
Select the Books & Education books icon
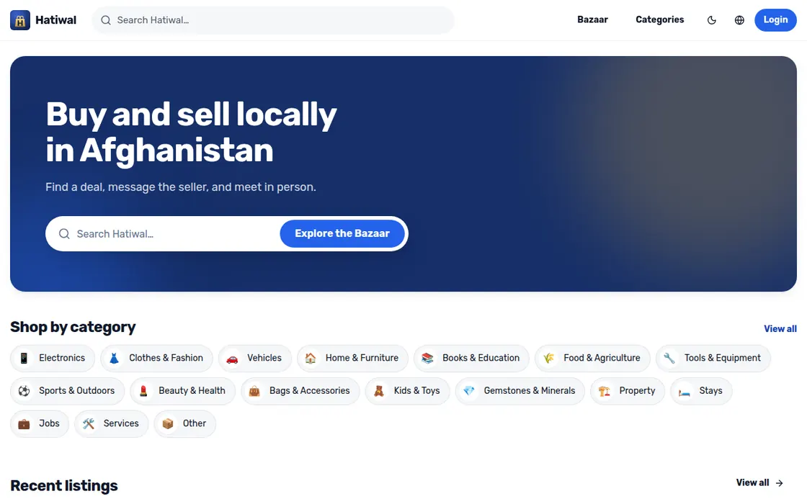coord(427,358)
